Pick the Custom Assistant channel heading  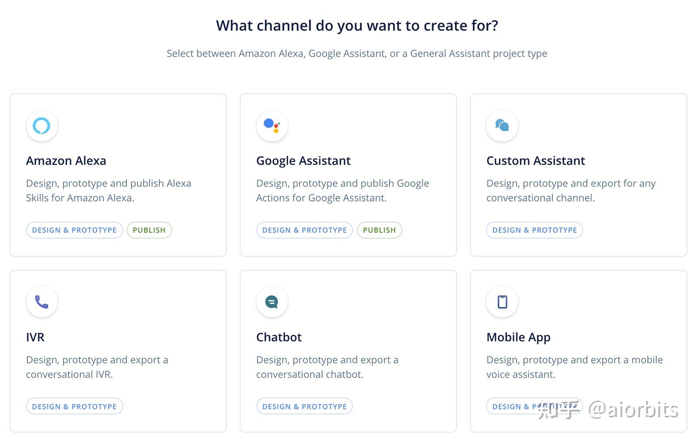coord(535,161)
